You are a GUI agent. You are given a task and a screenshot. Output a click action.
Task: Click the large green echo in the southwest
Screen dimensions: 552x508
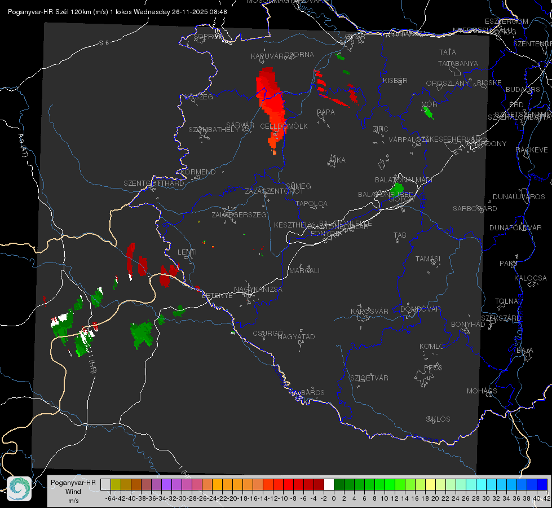[142, 335]
